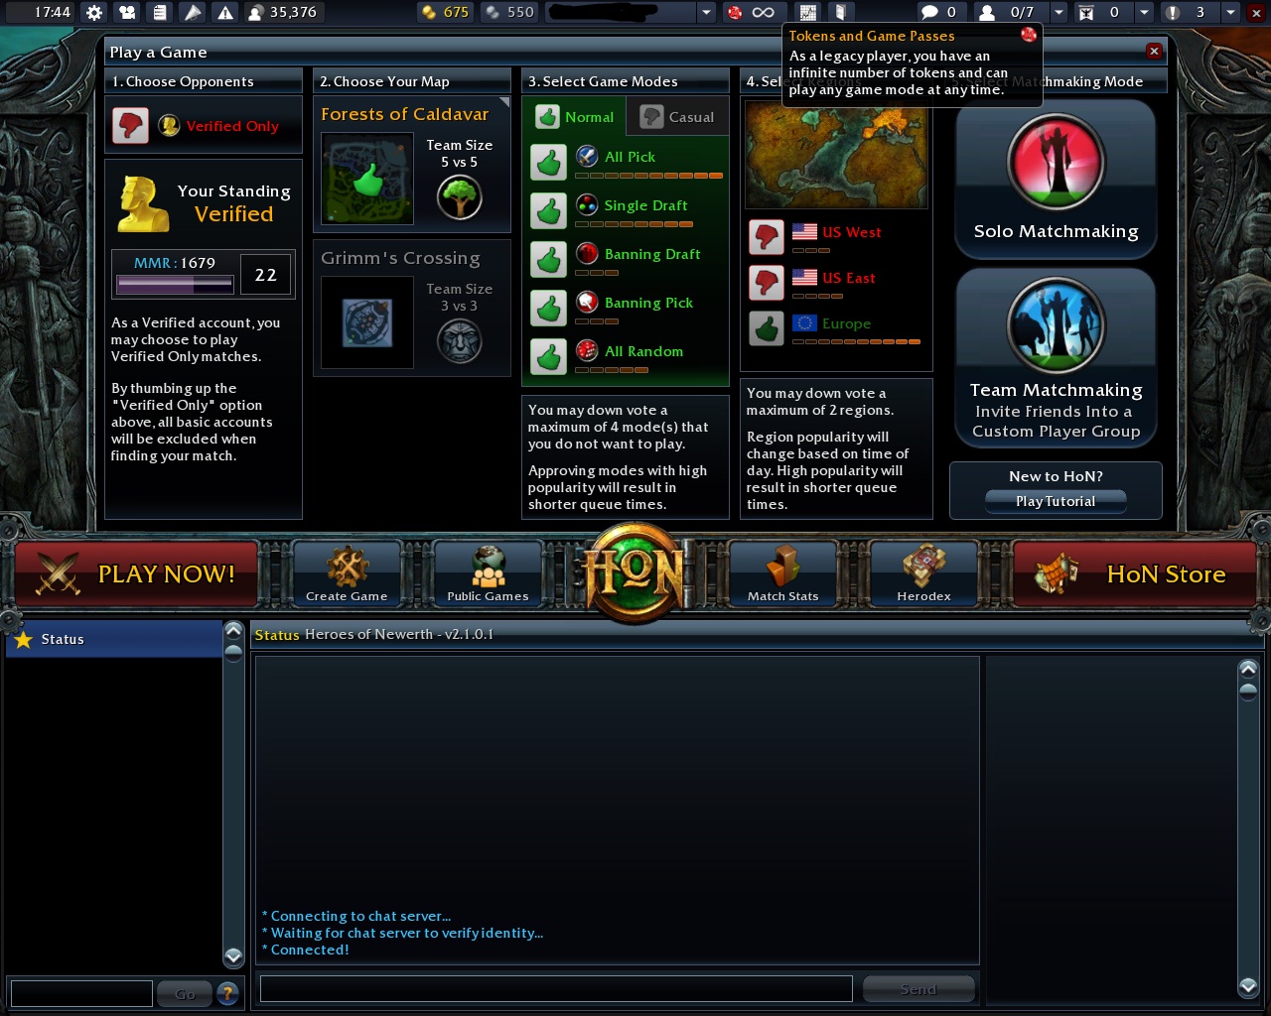Click the channel list scroll up arrow
The image size is (1271, 1016).
click(233, 630)
